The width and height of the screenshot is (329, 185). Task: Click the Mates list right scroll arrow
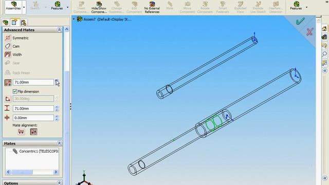point(56,172)
